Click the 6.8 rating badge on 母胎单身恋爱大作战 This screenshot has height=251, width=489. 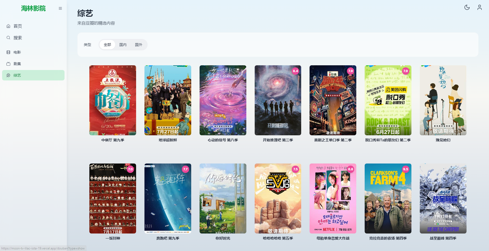(351, 169)
